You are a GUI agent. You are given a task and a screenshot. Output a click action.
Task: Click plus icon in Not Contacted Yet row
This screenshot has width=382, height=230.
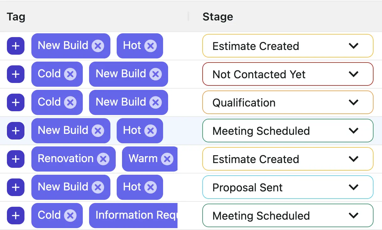pos(16,74)
